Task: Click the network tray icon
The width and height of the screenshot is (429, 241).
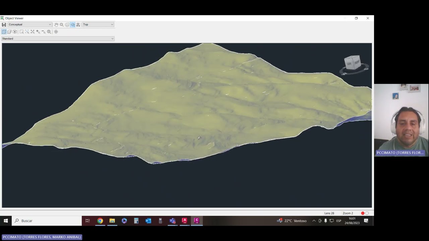Action: pyautogui.click(x=331, y=221)
